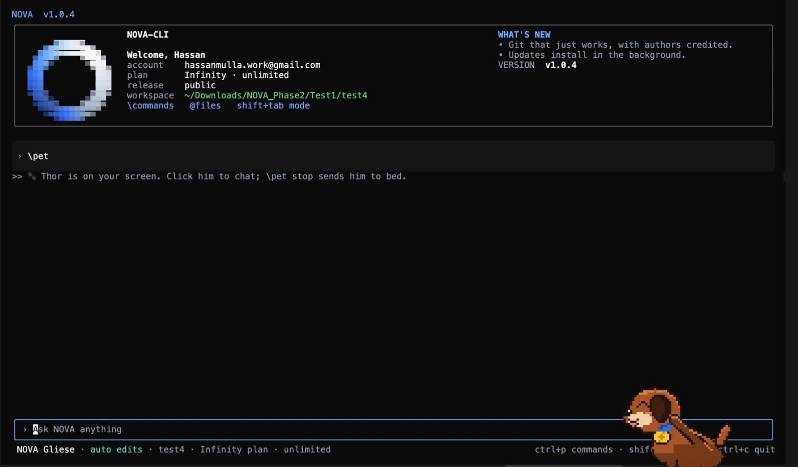Click release value public
The height and width of the screenshot is (467, 798).
click(x=200, y=85)
